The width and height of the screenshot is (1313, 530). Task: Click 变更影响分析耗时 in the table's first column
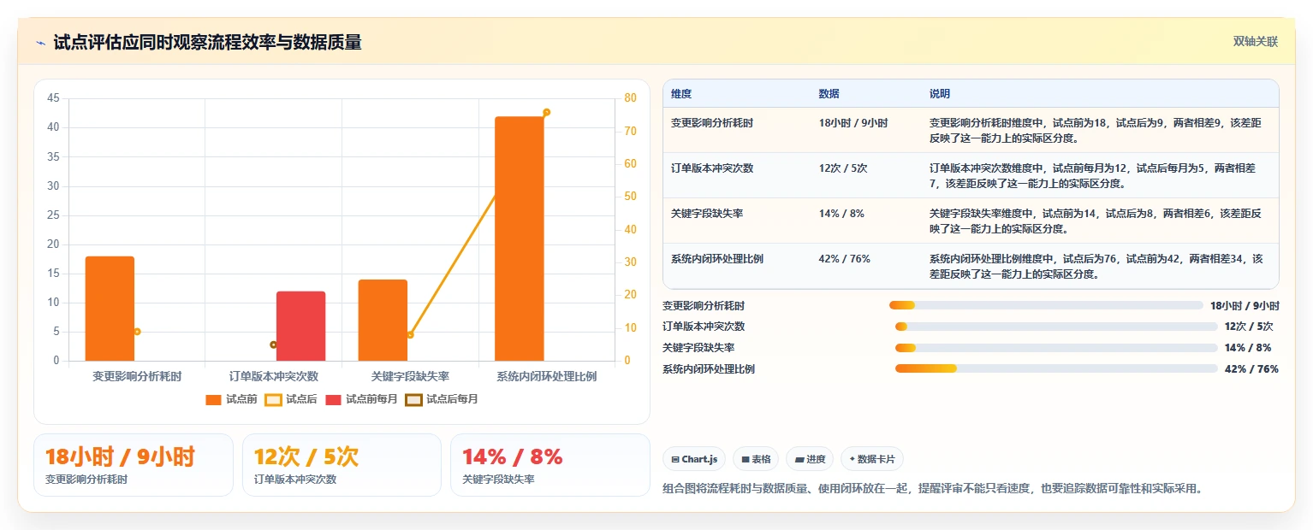pyautogui.click(x=712, y=123)
